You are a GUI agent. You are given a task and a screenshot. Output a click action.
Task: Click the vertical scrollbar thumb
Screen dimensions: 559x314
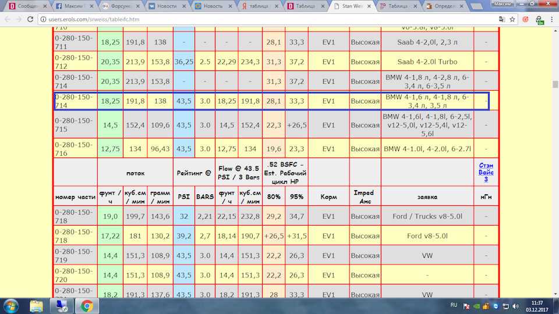coord(555,84)
